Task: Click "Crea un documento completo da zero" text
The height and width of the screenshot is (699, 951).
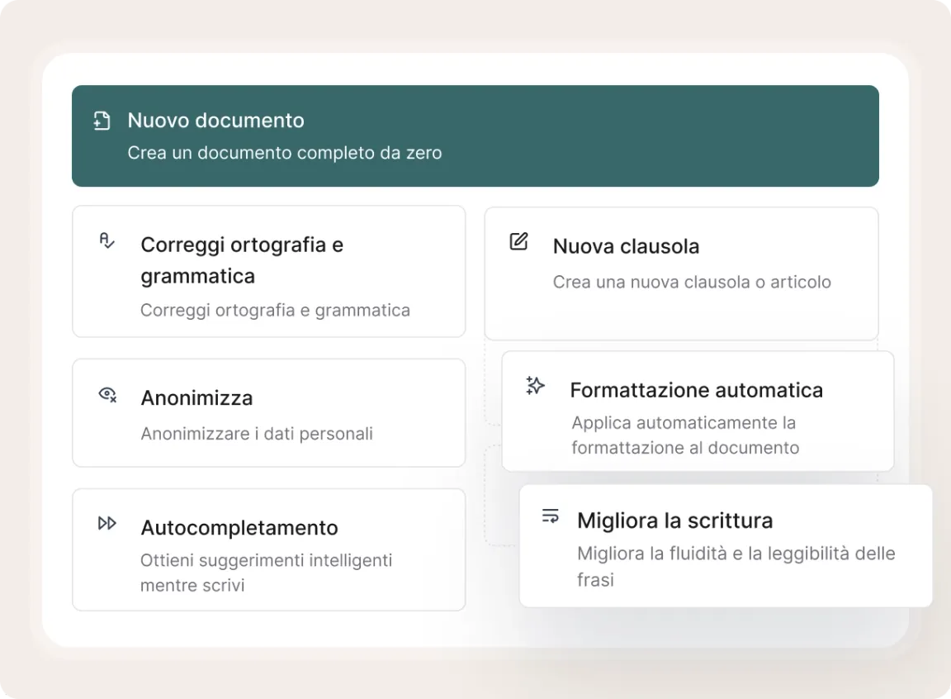Action: click(284, 153)
